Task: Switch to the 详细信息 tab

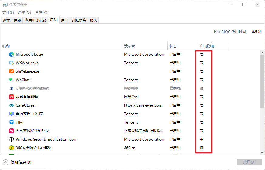Action: pos(79,20)
